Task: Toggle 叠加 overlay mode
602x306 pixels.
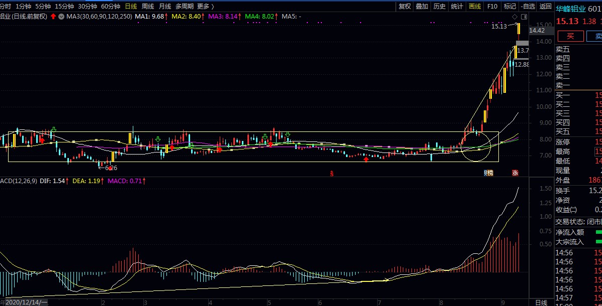Action: (x=422, y=6)
